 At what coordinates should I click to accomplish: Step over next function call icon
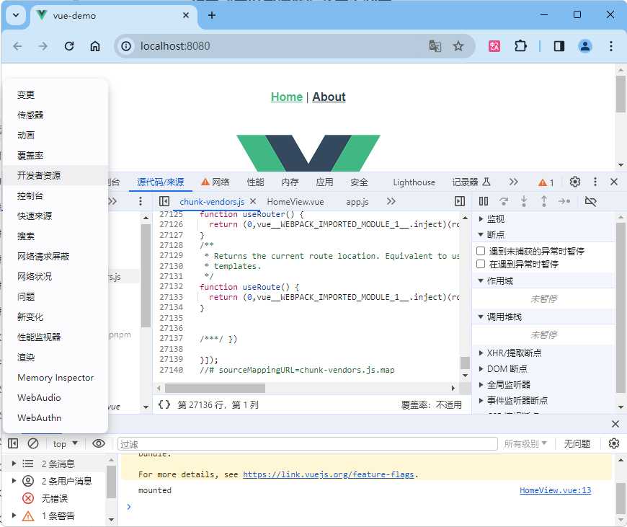click(504, 201)
